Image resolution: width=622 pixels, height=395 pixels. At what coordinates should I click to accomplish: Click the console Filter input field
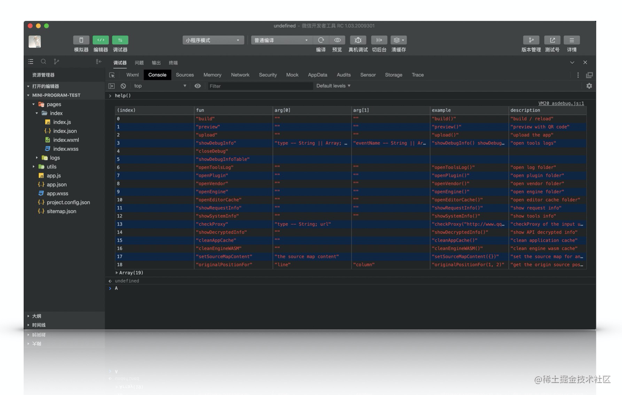[x=260, y=86]
